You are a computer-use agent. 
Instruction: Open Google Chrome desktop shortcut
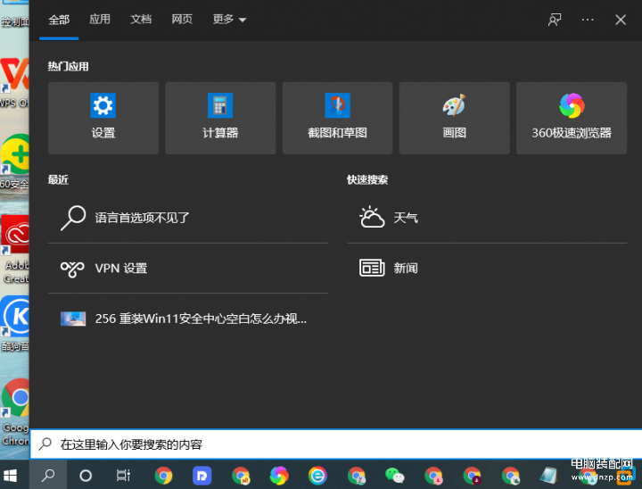(15, 412)
